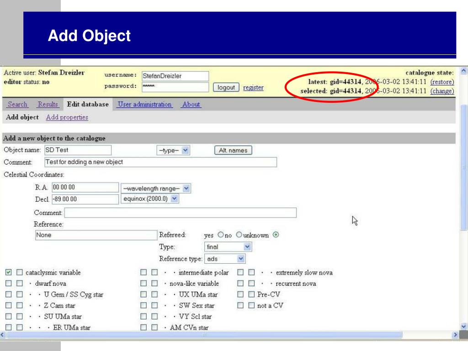
Task: Click the coordinates Comment field
Action: click(180, 213)
